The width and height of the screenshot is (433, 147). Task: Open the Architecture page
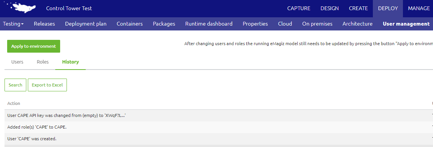pos(357,24)
